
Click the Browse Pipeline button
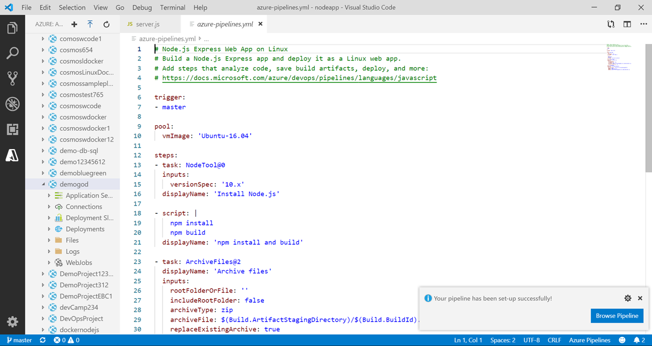[617, 315]
